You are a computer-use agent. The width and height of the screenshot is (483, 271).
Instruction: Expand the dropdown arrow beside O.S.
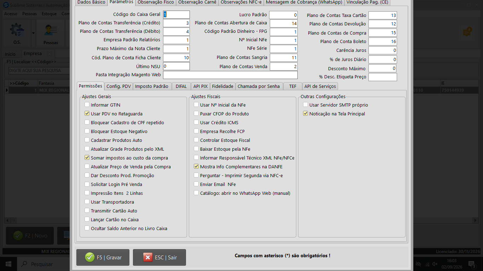click(34, 33)
